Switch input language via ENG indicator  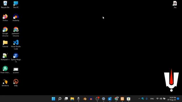tap(152, 99)
